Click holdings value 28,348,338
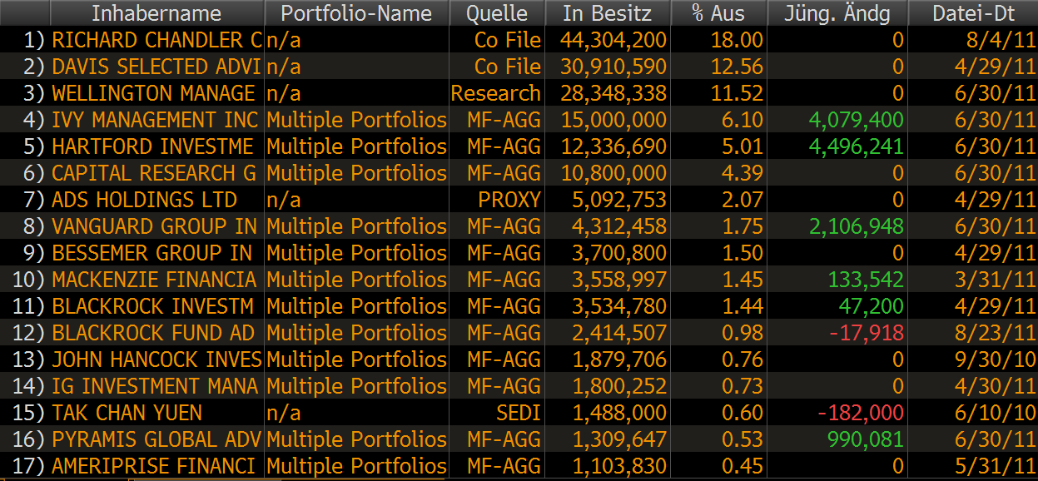Viewport: 1038px width, 481px height. coord(613,93)
